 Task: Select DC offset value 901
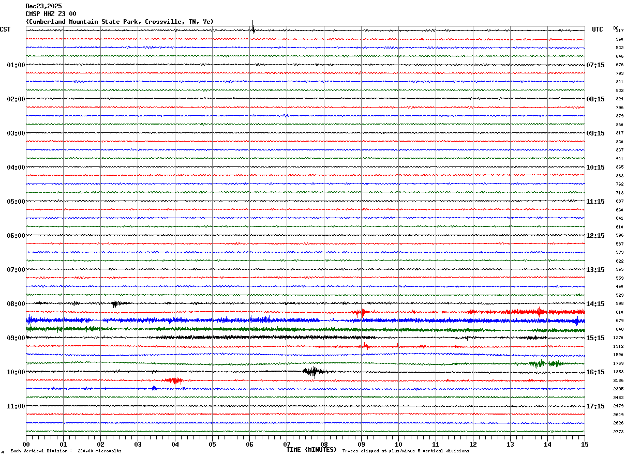[x=620, y=159]
